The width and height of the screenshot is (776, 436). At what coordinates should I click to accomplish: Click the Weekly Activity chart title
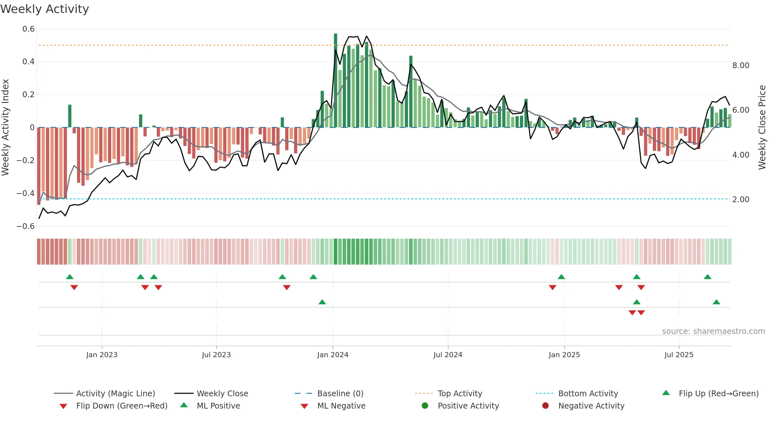tap(45, 9)
